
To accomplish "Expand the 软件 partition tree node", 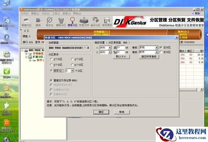I will click(x=30, y=60).
